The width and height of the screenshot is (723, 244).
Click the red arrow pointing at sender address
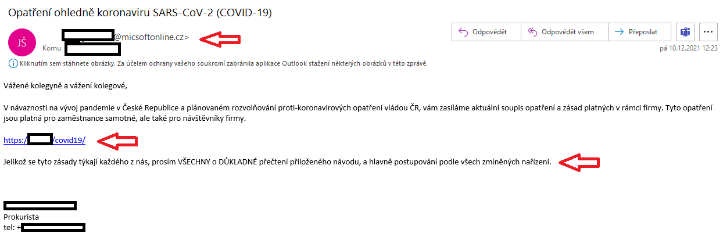[x=220, y=38]
